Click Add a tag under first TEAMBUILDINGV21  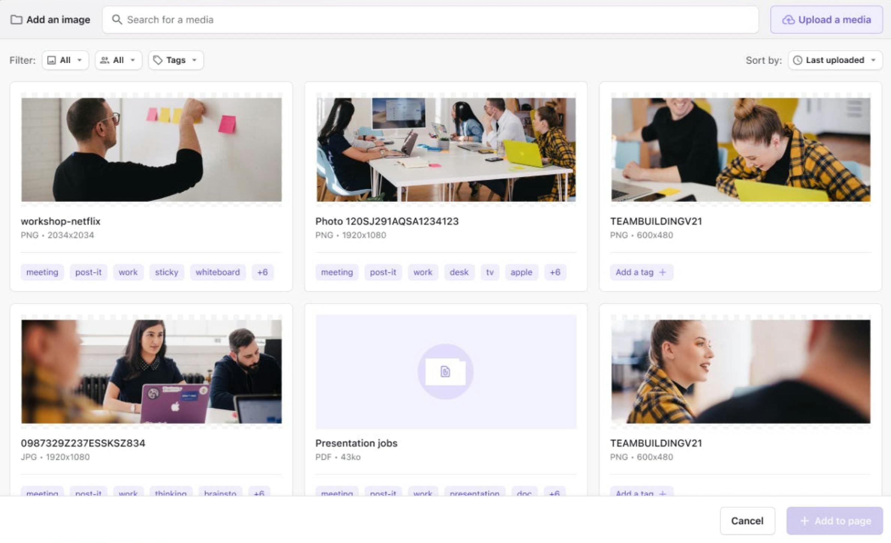(x=641, y=272)
